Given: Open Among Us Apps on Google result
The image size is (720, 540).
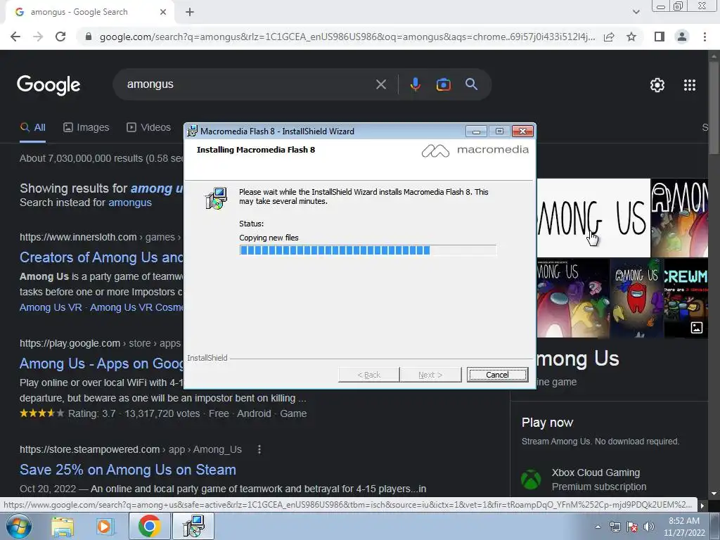Looking at the screenshot, I should point(101,364).
